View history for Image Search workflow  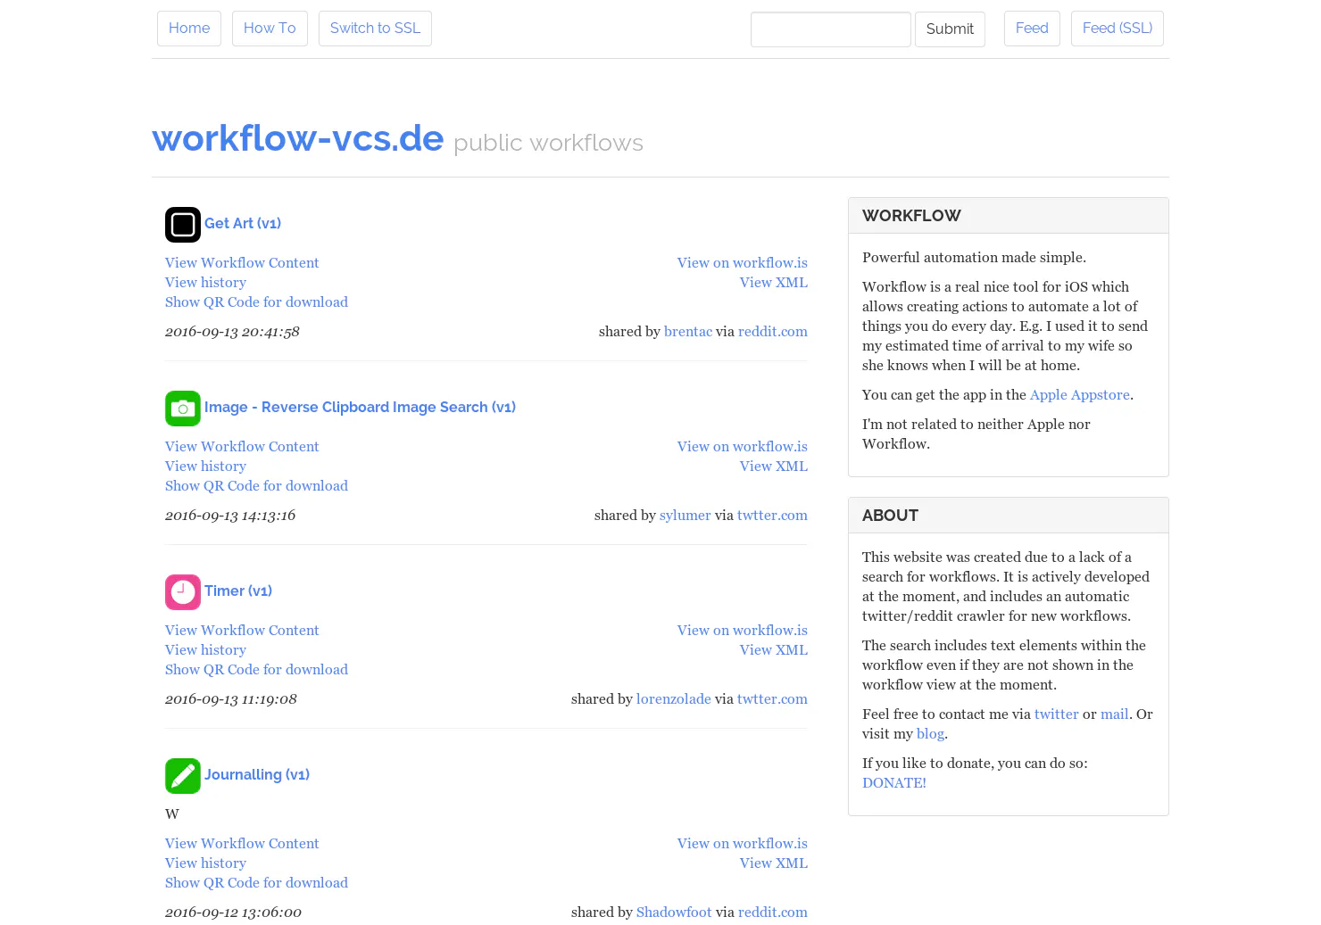(x=205, y=466)
